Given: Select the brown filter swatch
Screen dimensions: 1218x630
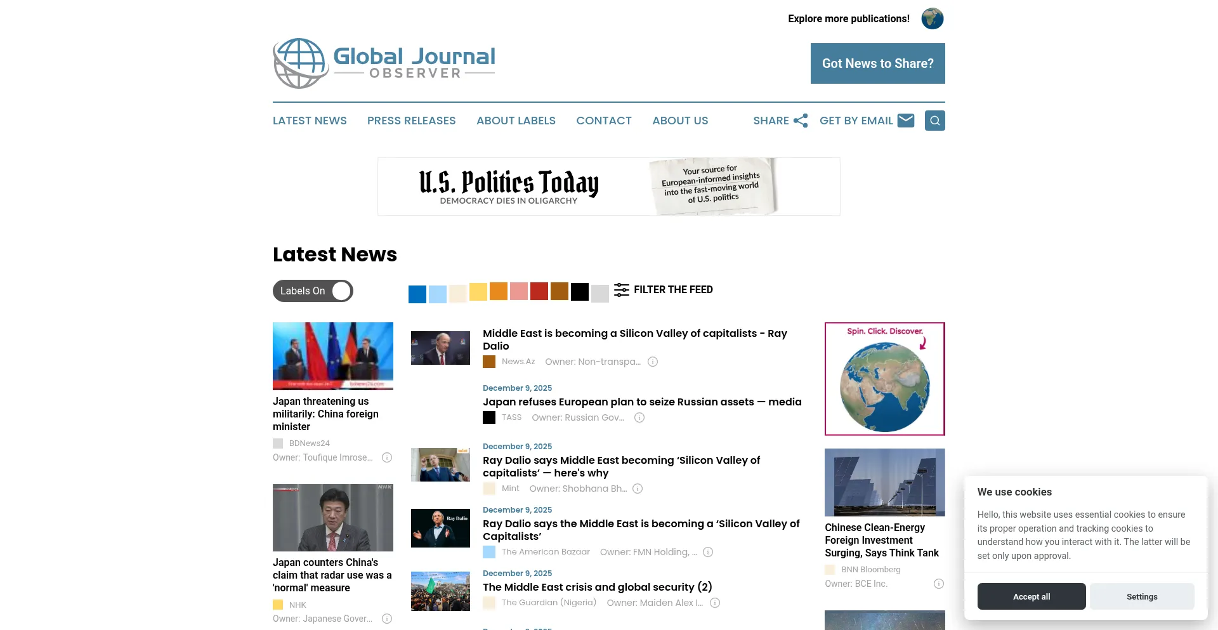Looking at the screenshot, I should coord(560,291).
